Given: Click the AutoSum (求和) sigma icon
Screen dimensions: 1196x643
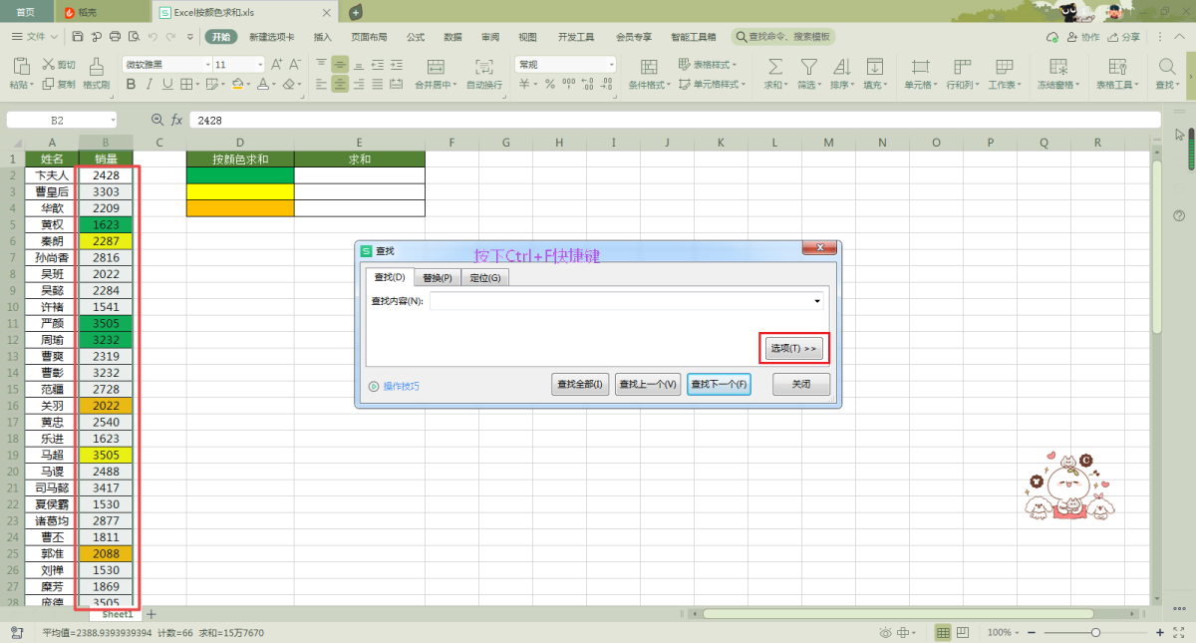Looking at the screenshot, I should pos(774,67).
